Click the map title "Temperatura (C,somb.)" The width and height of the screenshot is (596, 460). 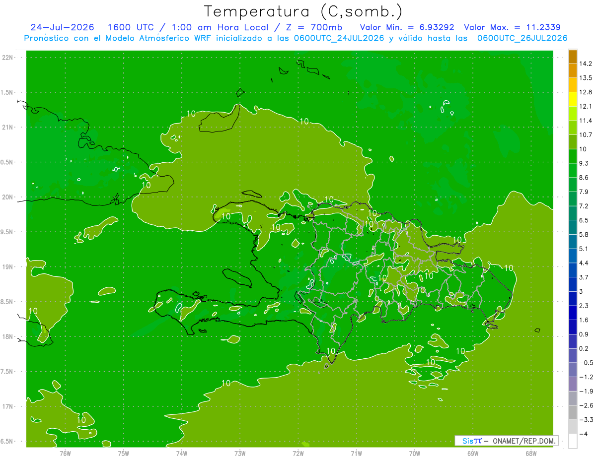point(303,11)
